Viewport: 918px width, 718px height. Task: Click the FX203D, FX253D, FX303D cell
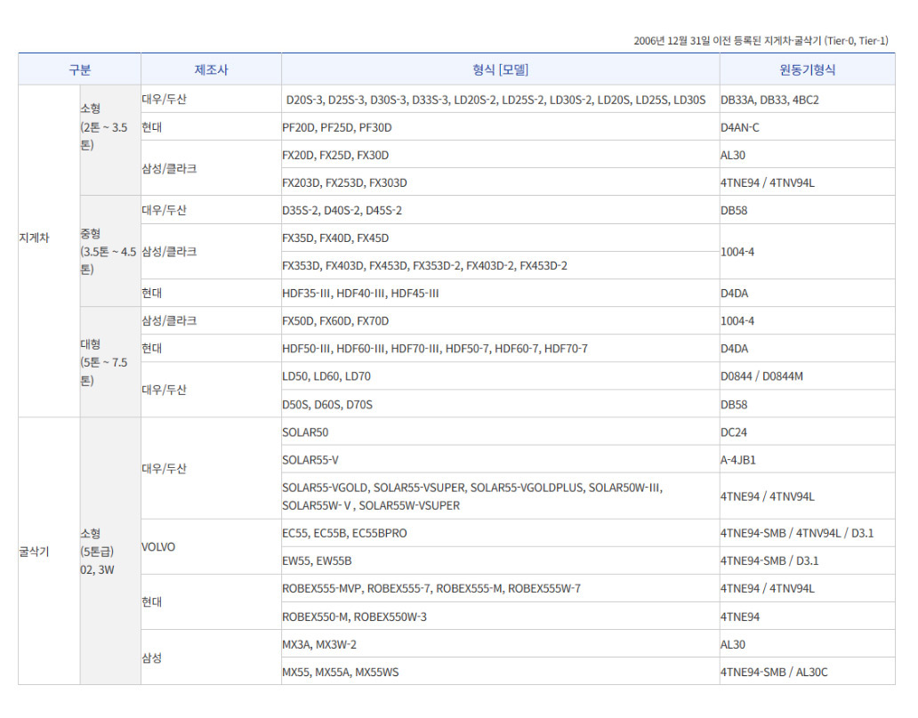pyautogui.click(x=501, y=182)
